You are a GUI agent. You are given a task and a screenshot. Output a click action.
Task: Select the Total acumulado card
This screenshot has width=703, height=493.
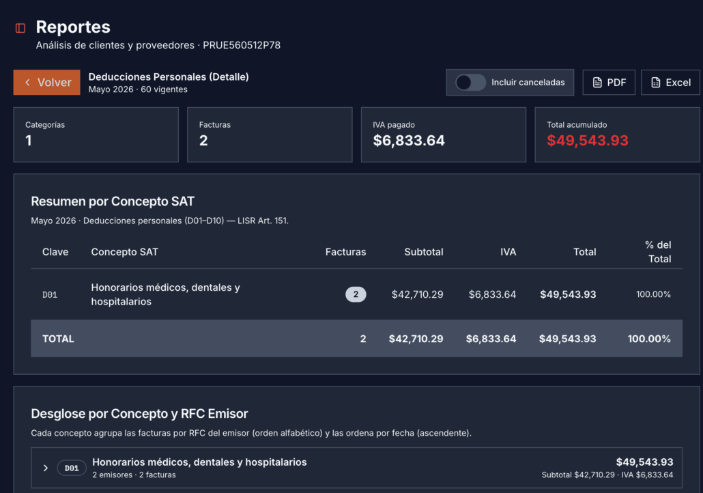click(617, 135)
